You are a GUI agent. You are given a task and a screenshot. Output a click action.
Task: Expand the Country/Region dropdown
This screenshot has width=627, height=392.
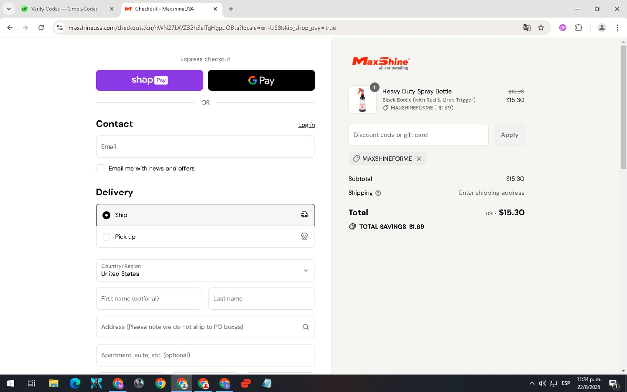[205, 270]
